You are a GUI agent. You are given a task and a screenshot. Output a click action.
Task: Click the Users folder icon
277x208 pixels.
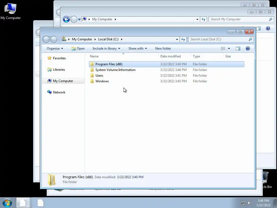[x=92, y=75]
